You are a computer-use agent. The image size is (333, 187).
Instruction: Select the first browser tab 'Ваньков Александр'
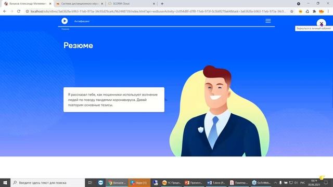point(28,4)
